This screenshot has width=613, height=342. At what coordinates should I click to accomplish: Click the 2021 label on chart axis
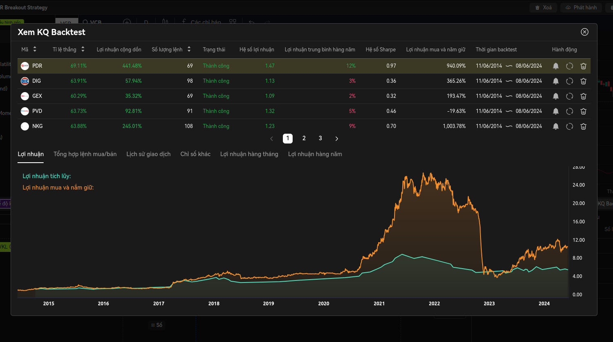click(379, 303)
